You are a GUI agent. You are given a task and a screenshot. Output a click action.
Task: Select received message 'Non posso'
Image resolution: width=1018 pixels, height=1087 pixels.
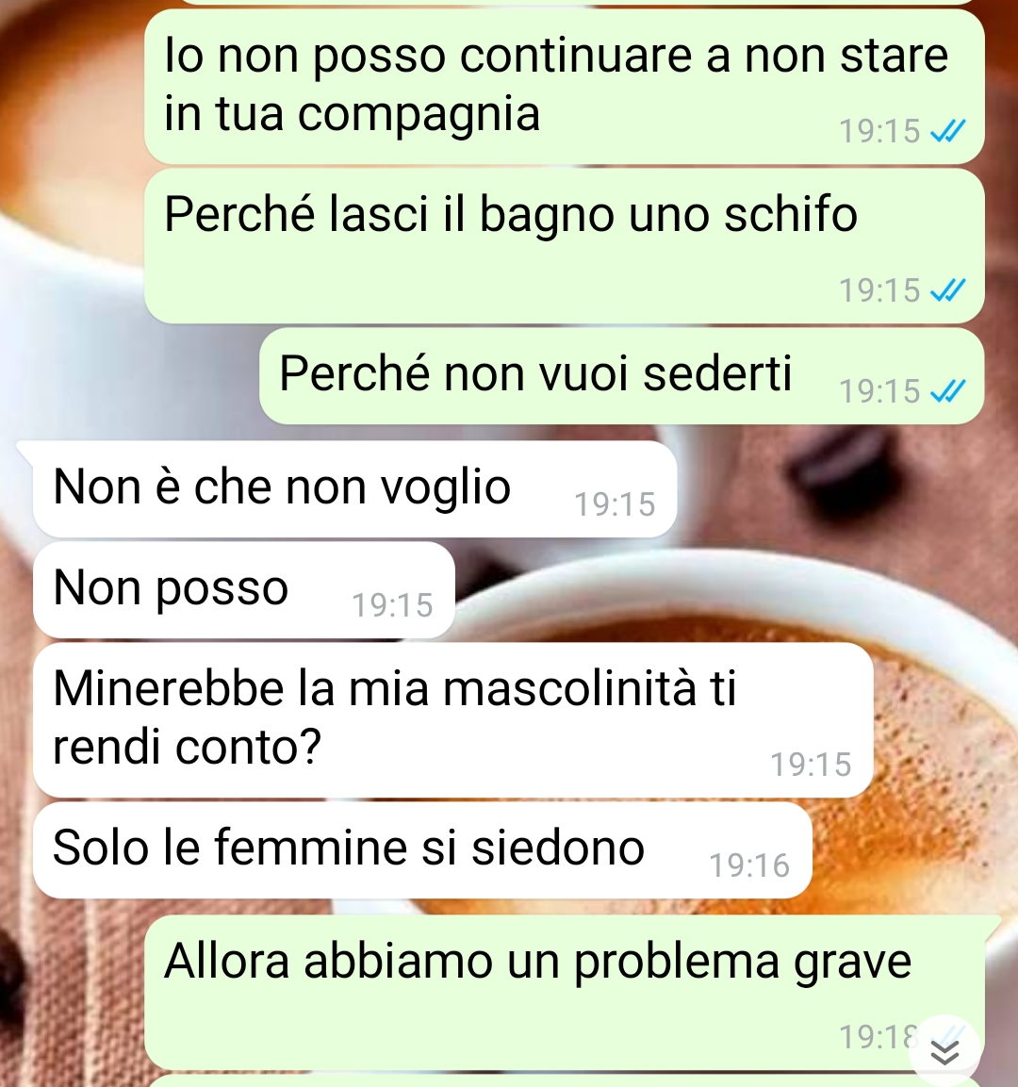point(244,590)
